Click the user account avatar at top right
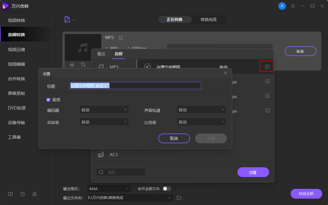The height and width of the screenshot is (205, 328). click(282, 6)
